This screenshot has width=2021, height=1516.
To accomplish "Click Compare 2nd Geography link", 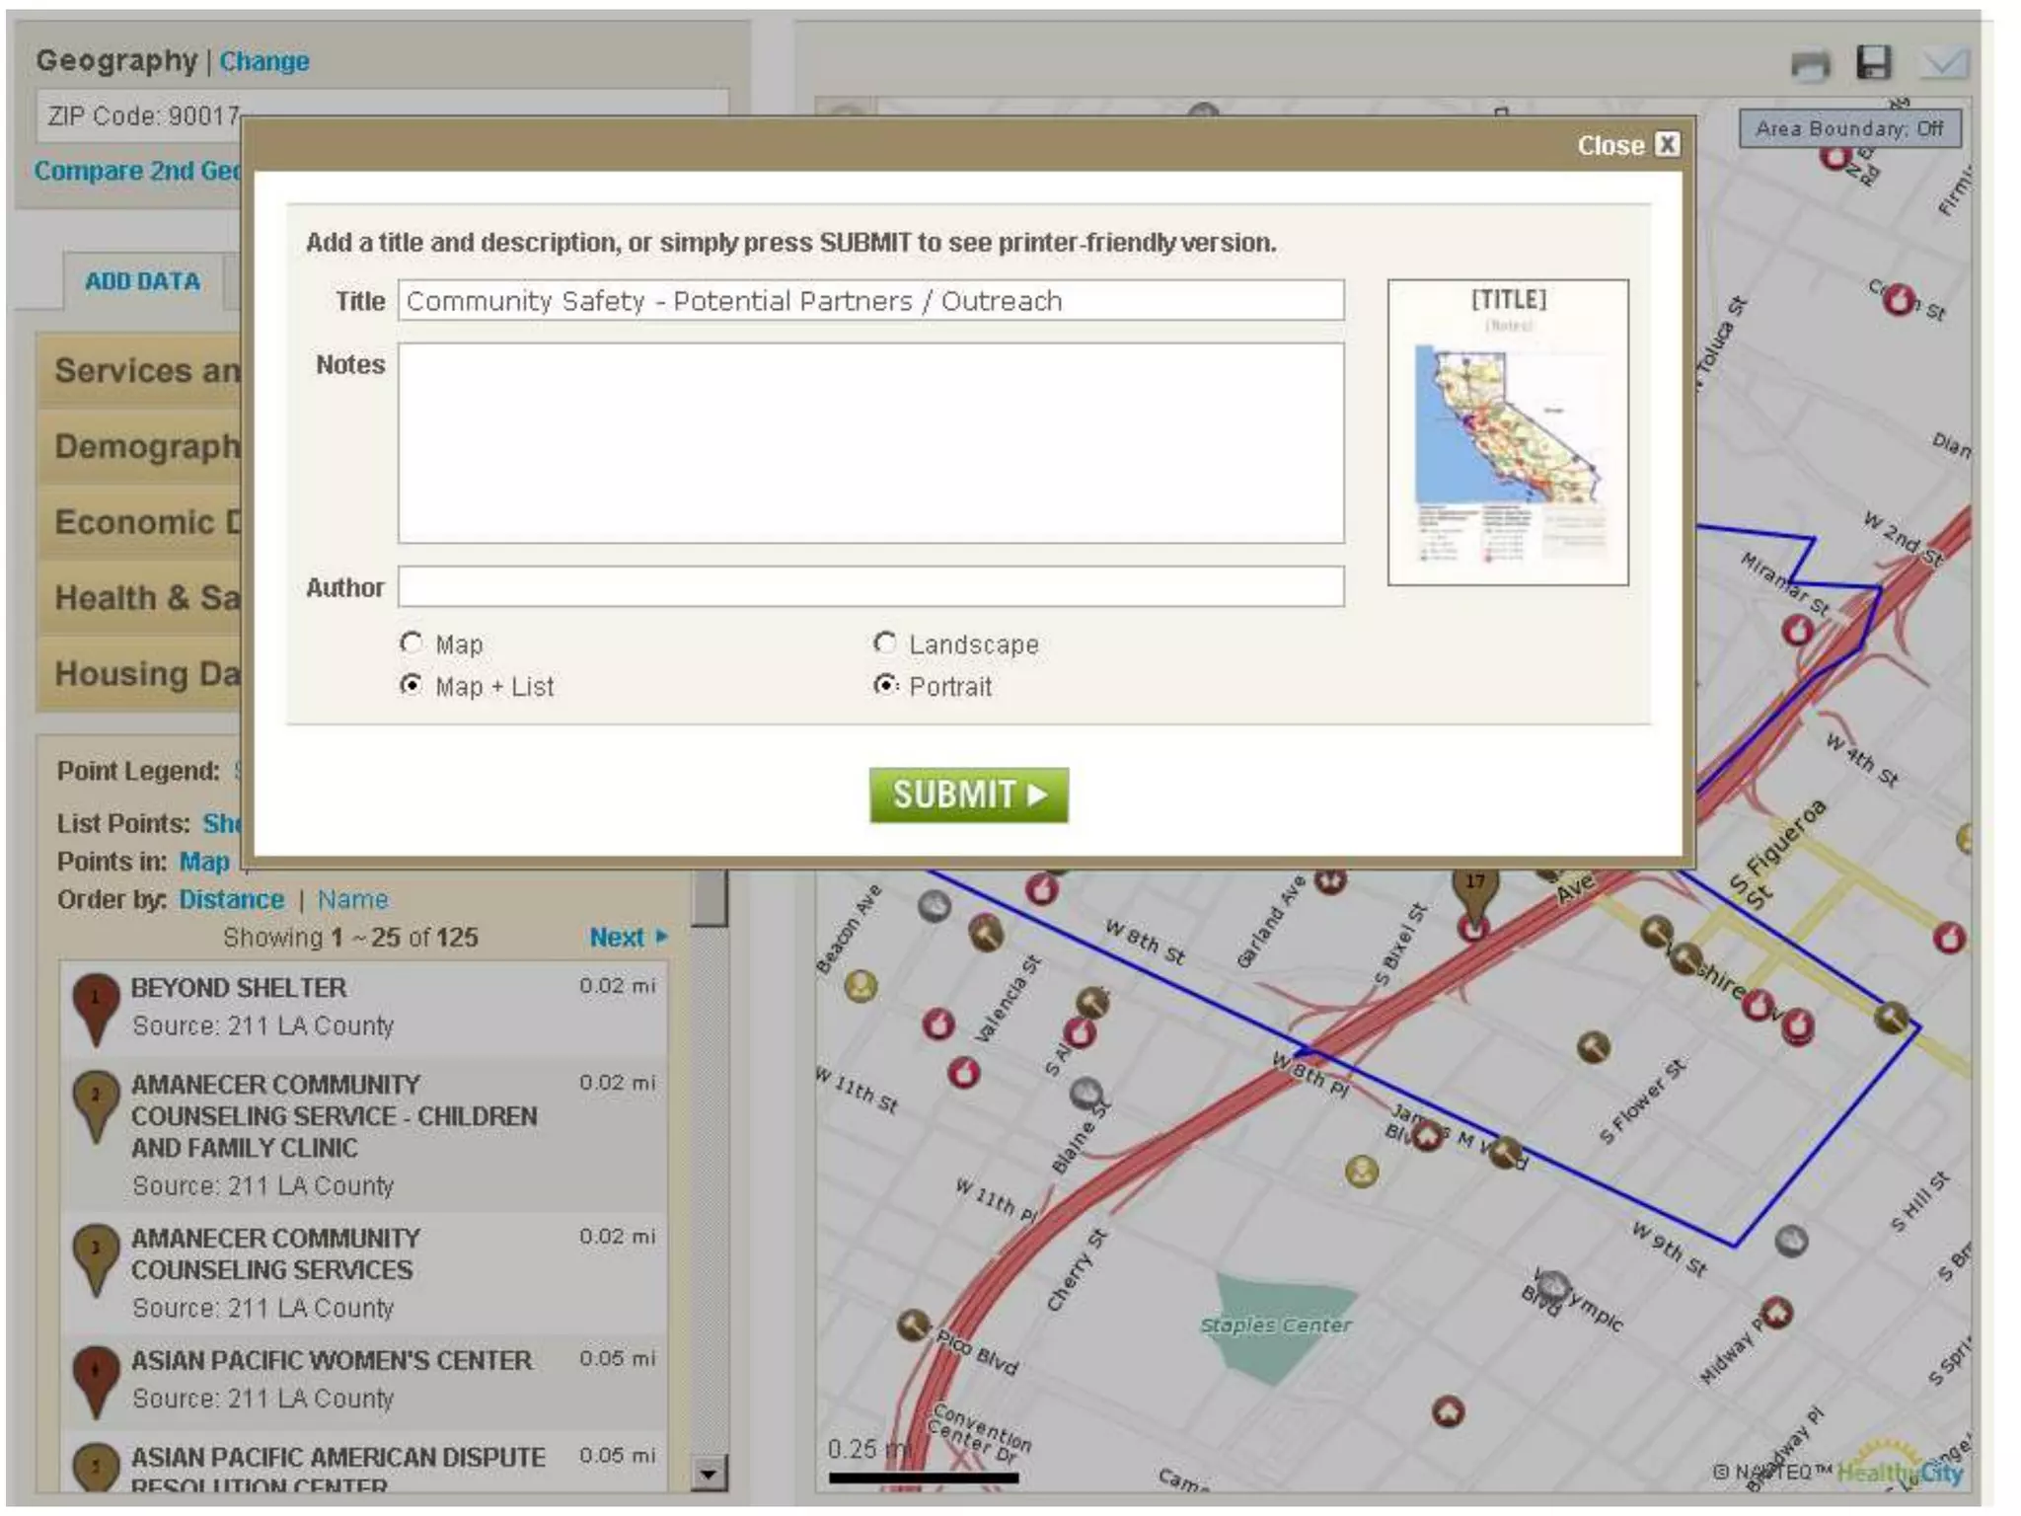I will tap(137, 171).
